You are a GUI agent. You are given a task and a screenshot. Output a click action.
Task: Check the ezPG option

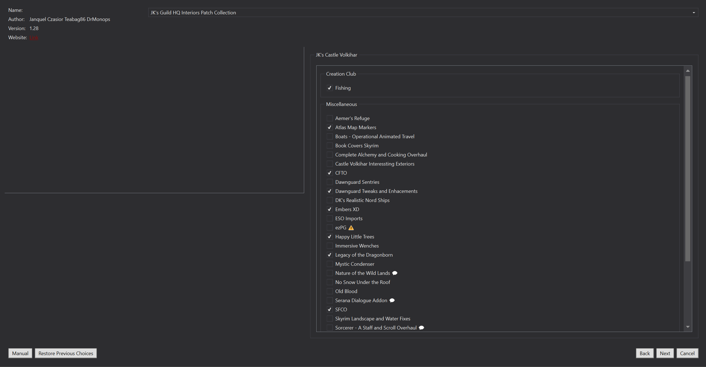[330, 228]
